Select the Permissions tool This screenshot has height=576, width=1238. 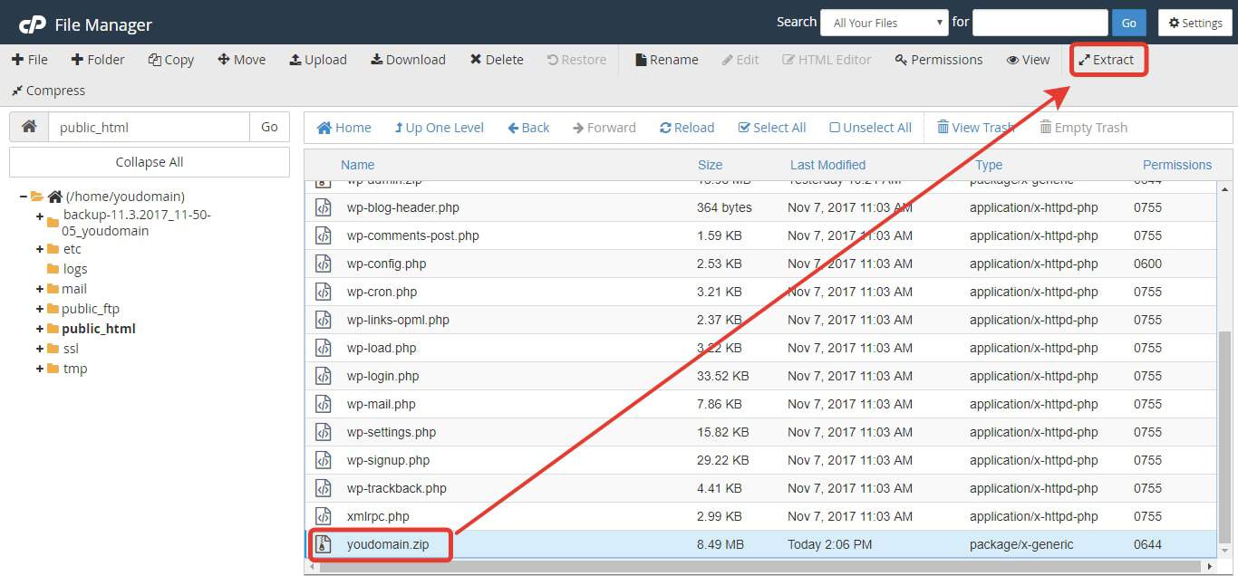938,59
